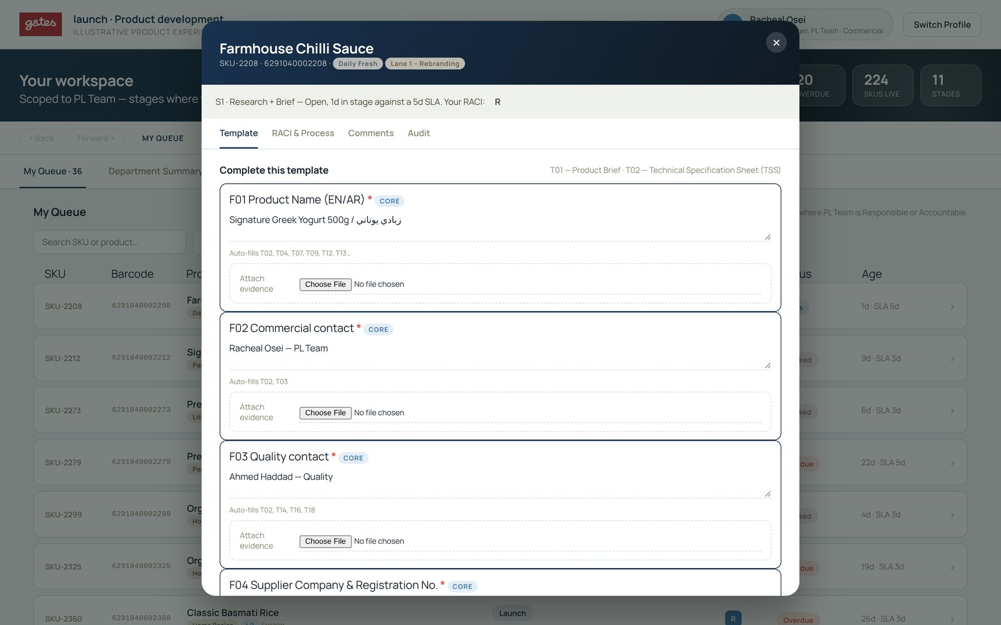This screenshot has width=1001, height=625.
Task: Close the Farmhouse Chilli Sauce dialog
Action: tap(776, 42)
